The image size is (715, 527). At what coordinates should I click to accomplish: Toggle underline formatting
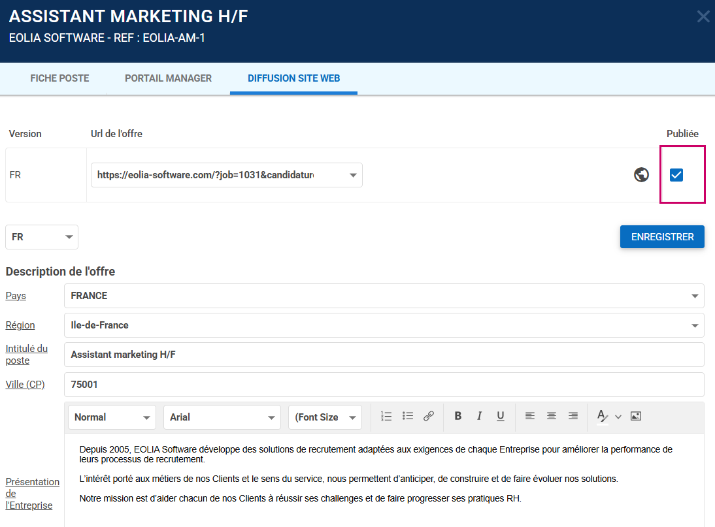point(501,416)
